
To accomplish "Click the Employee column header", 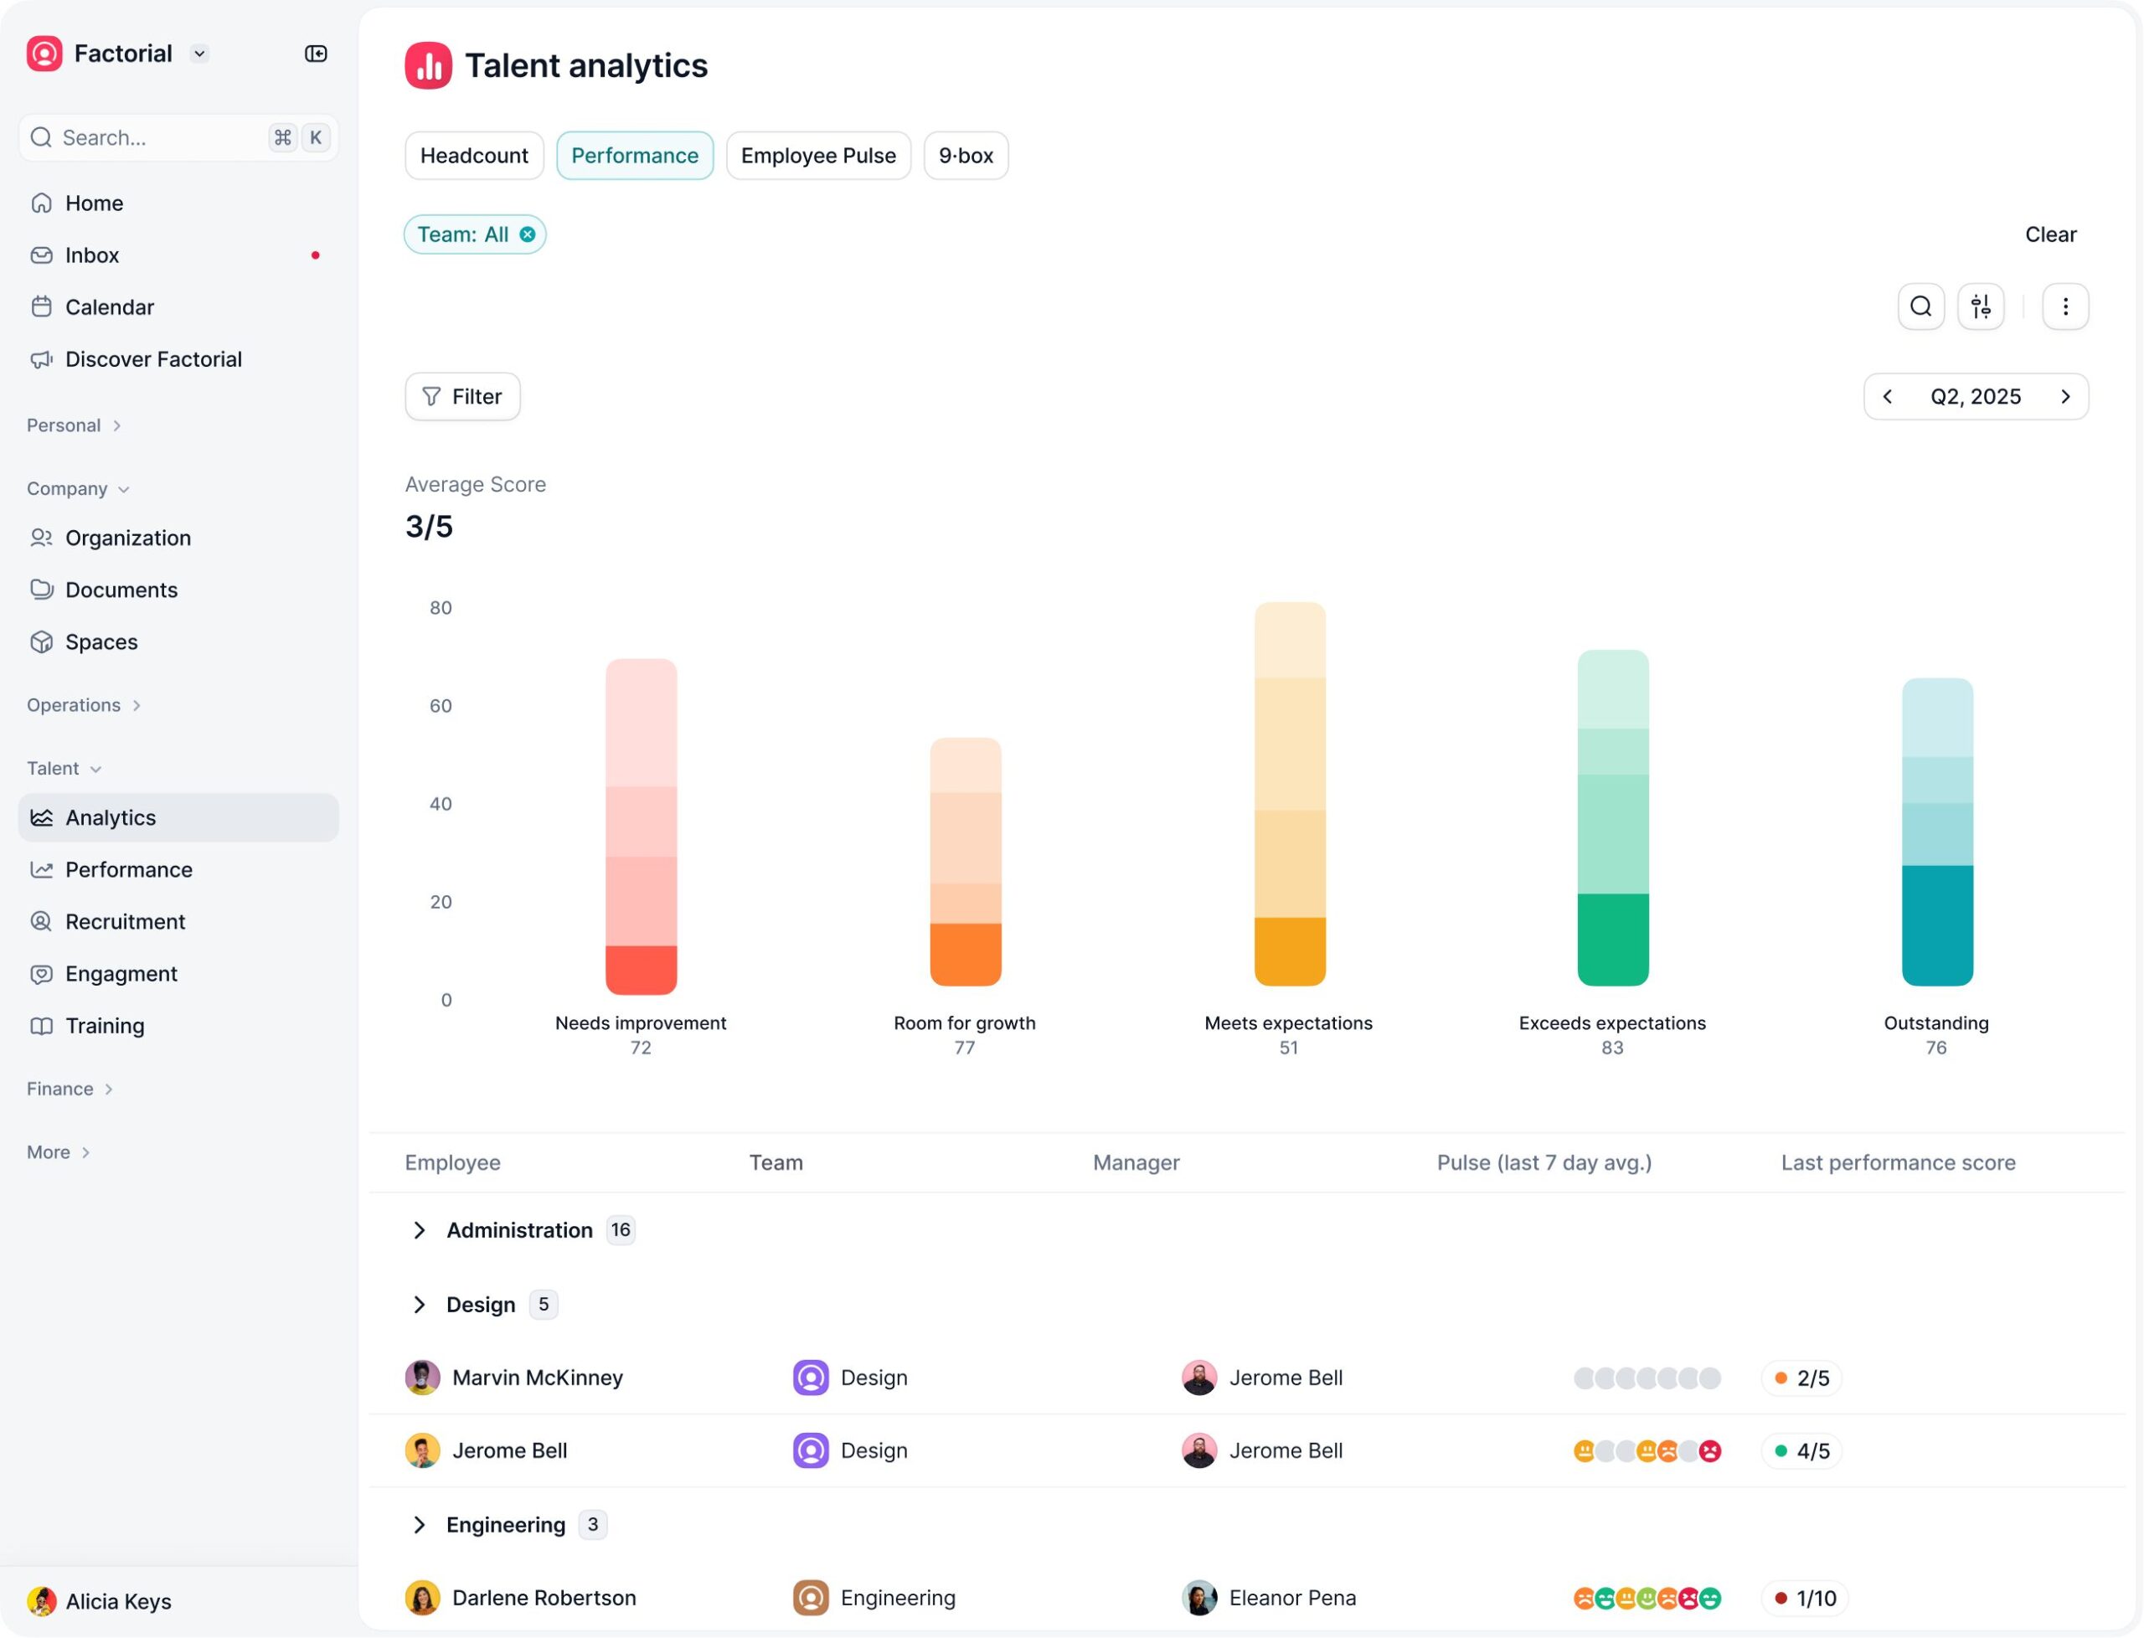I will coord(452,1162).
